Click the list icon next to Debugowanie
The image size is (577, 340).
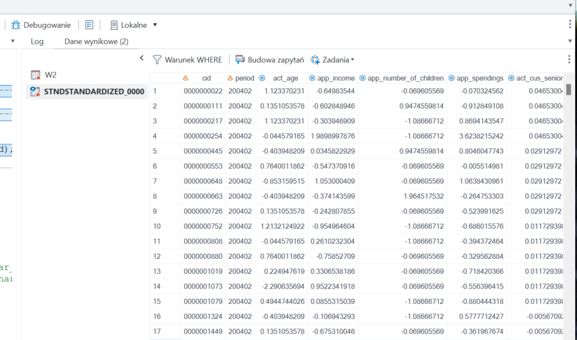pos(89,25)
